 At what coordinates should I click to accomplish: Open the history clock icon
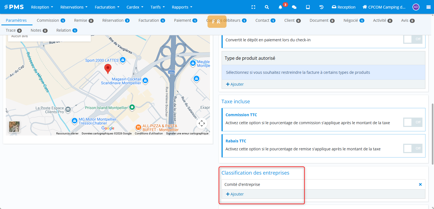click(x=321, y=7)
